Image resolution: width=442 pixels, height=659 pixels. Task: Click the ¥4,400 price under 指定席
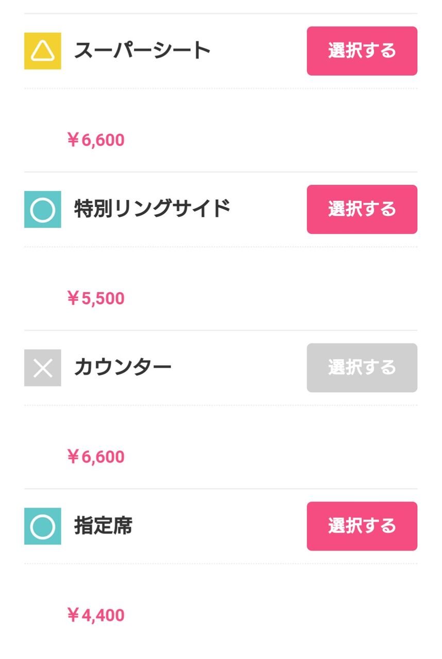click(96, 615)
